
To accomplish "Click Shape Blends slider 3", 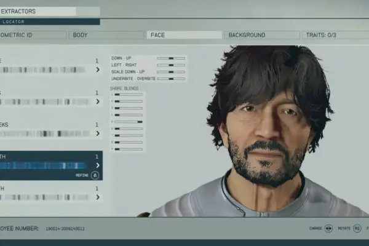I will coord(129,108).
